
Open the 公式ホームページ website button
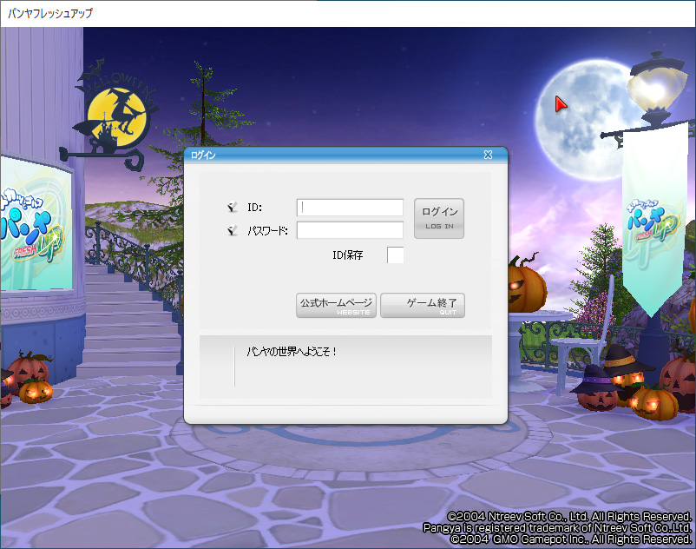pos(336,306)
